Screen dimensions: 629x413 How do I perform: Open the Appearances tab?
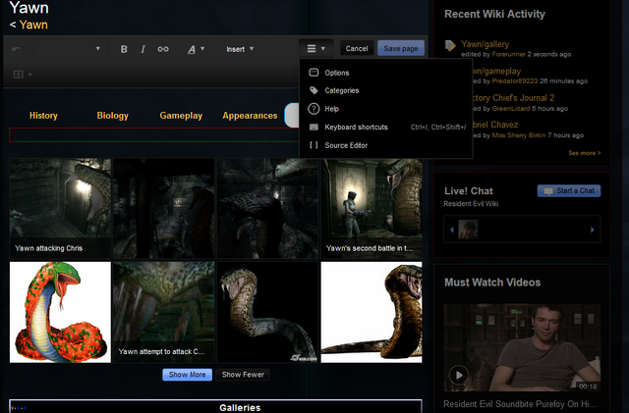click(x=250, y=116)
